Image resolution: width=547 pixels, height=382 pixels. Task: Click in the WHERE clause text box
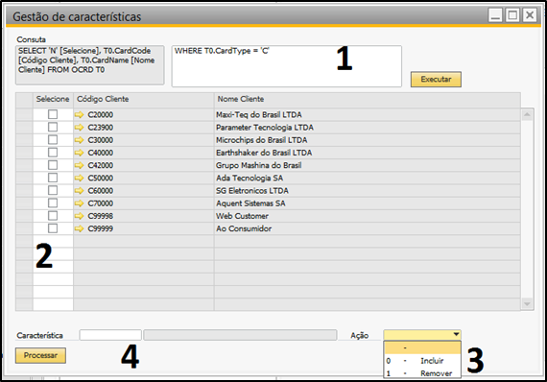(x=286, y=66)
